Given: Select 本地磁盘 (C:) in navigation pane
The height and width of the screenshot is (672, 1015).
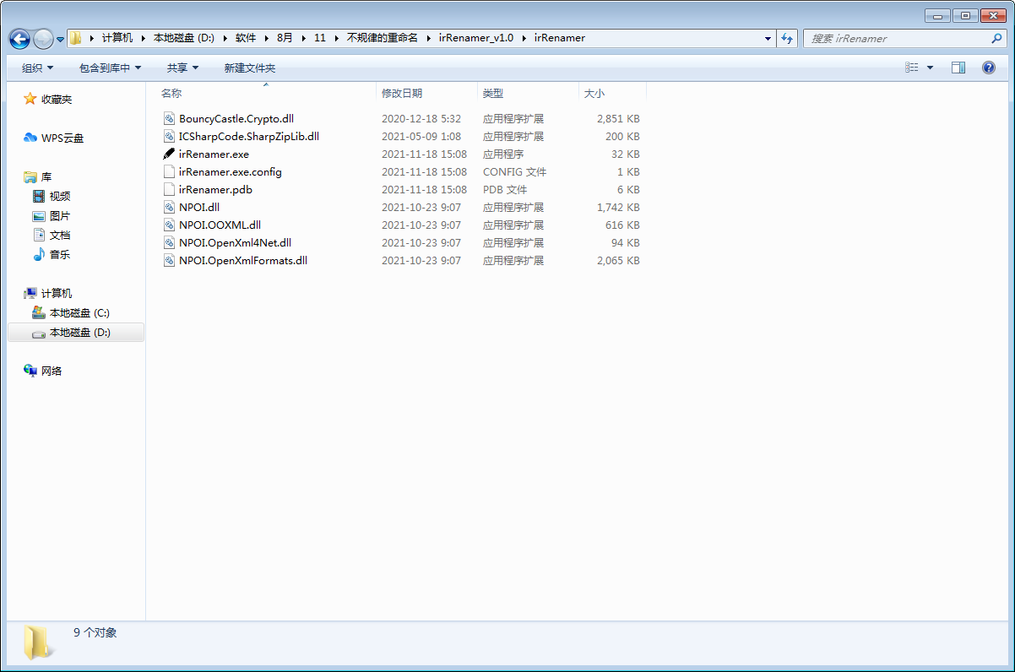Looking at the screenshot, I should [x=79, y=313].
